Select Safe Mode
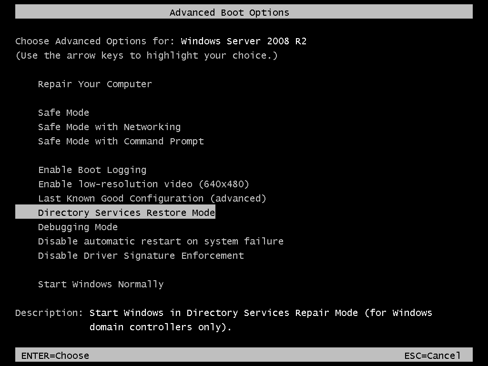This screenshot has height=366, width=488. point(63,112)
